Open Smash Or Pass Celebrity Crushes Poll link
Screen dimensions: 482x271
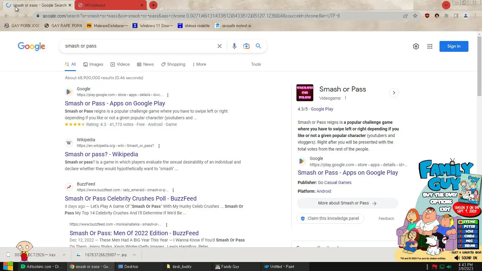130,199
